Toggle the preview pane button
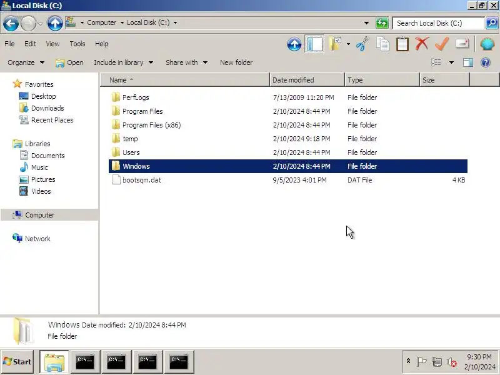The image size is (500, 375). coord(467,62)
